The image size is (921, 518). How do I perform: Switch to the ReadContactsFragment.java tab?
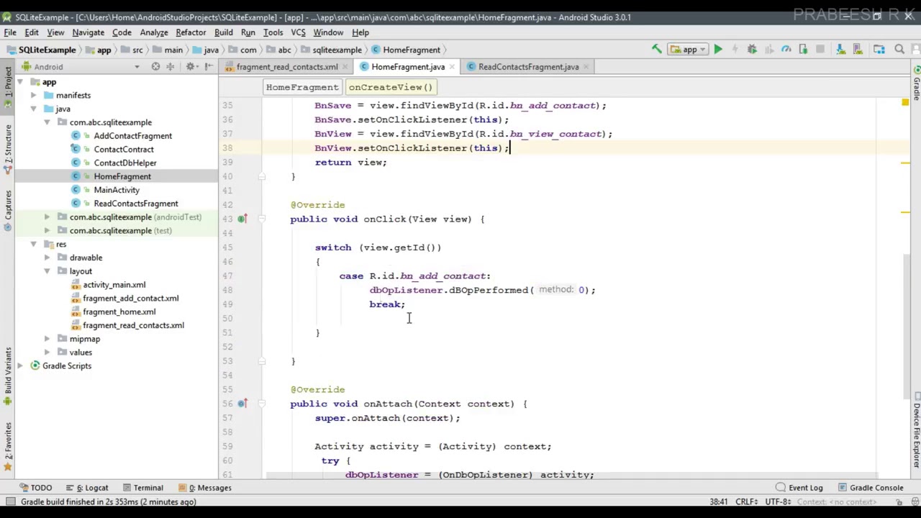pyautogui.click(x=528, y=67)
